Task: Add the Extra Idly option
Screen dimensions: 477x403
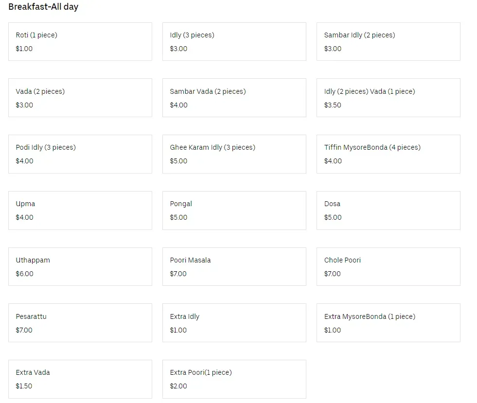Action: tap(234, 323)
